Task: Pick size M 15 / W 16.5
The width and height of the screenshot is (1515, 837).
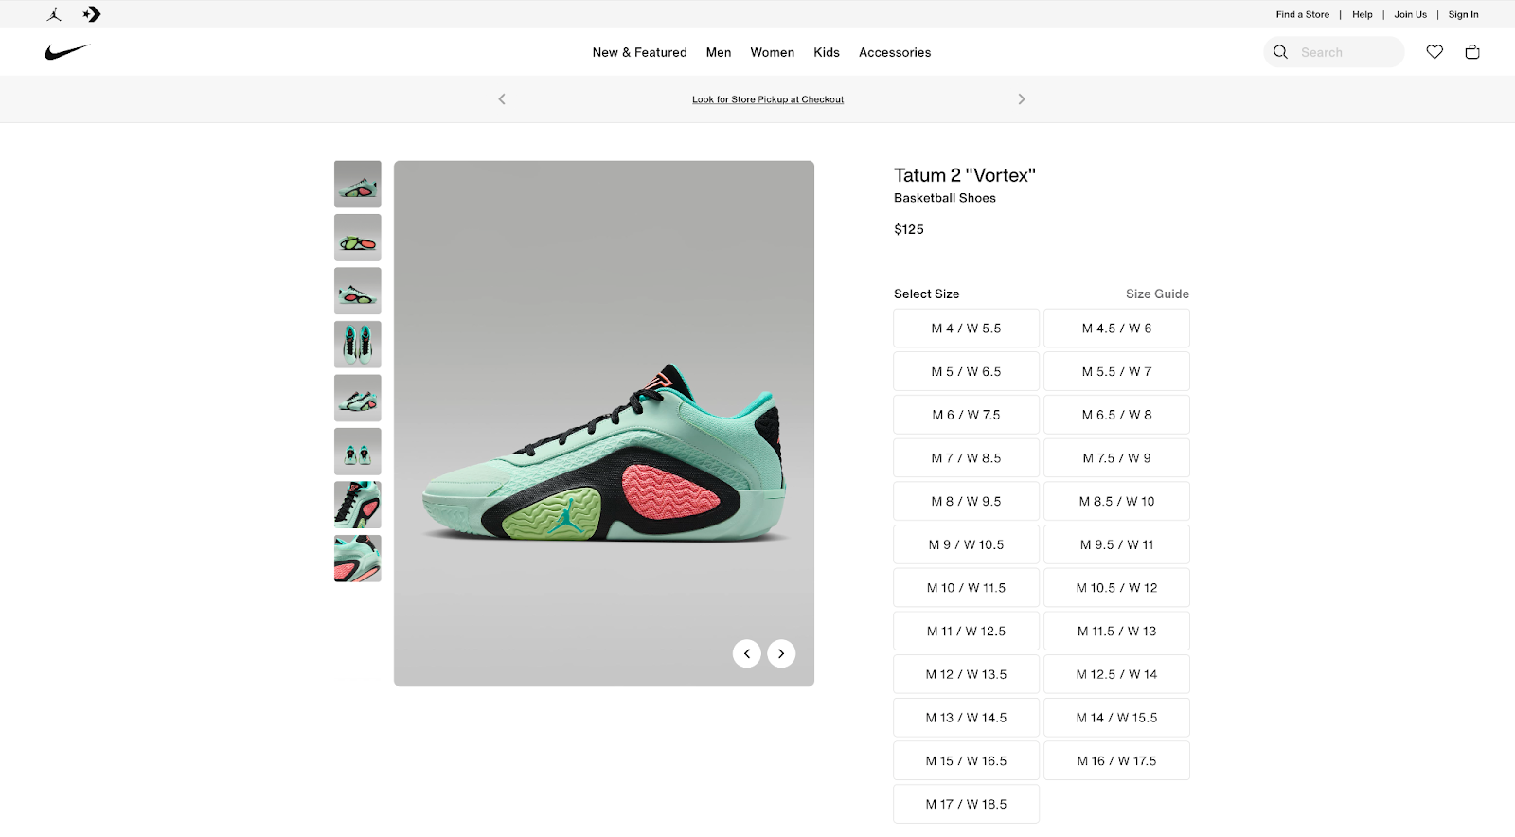Action: coord(966,761)
